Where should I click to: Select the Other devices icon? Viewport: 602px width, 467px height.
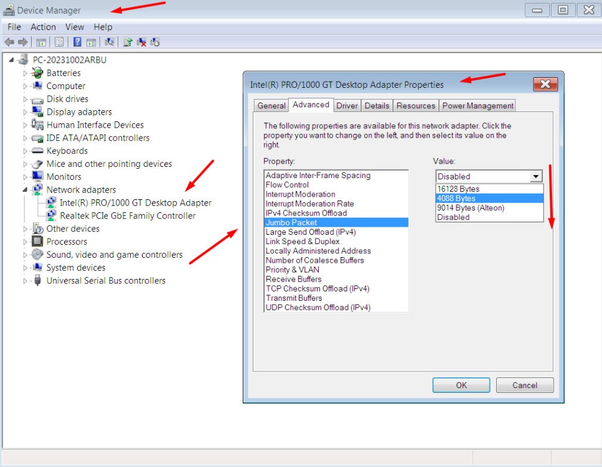[x=37, y=229]
